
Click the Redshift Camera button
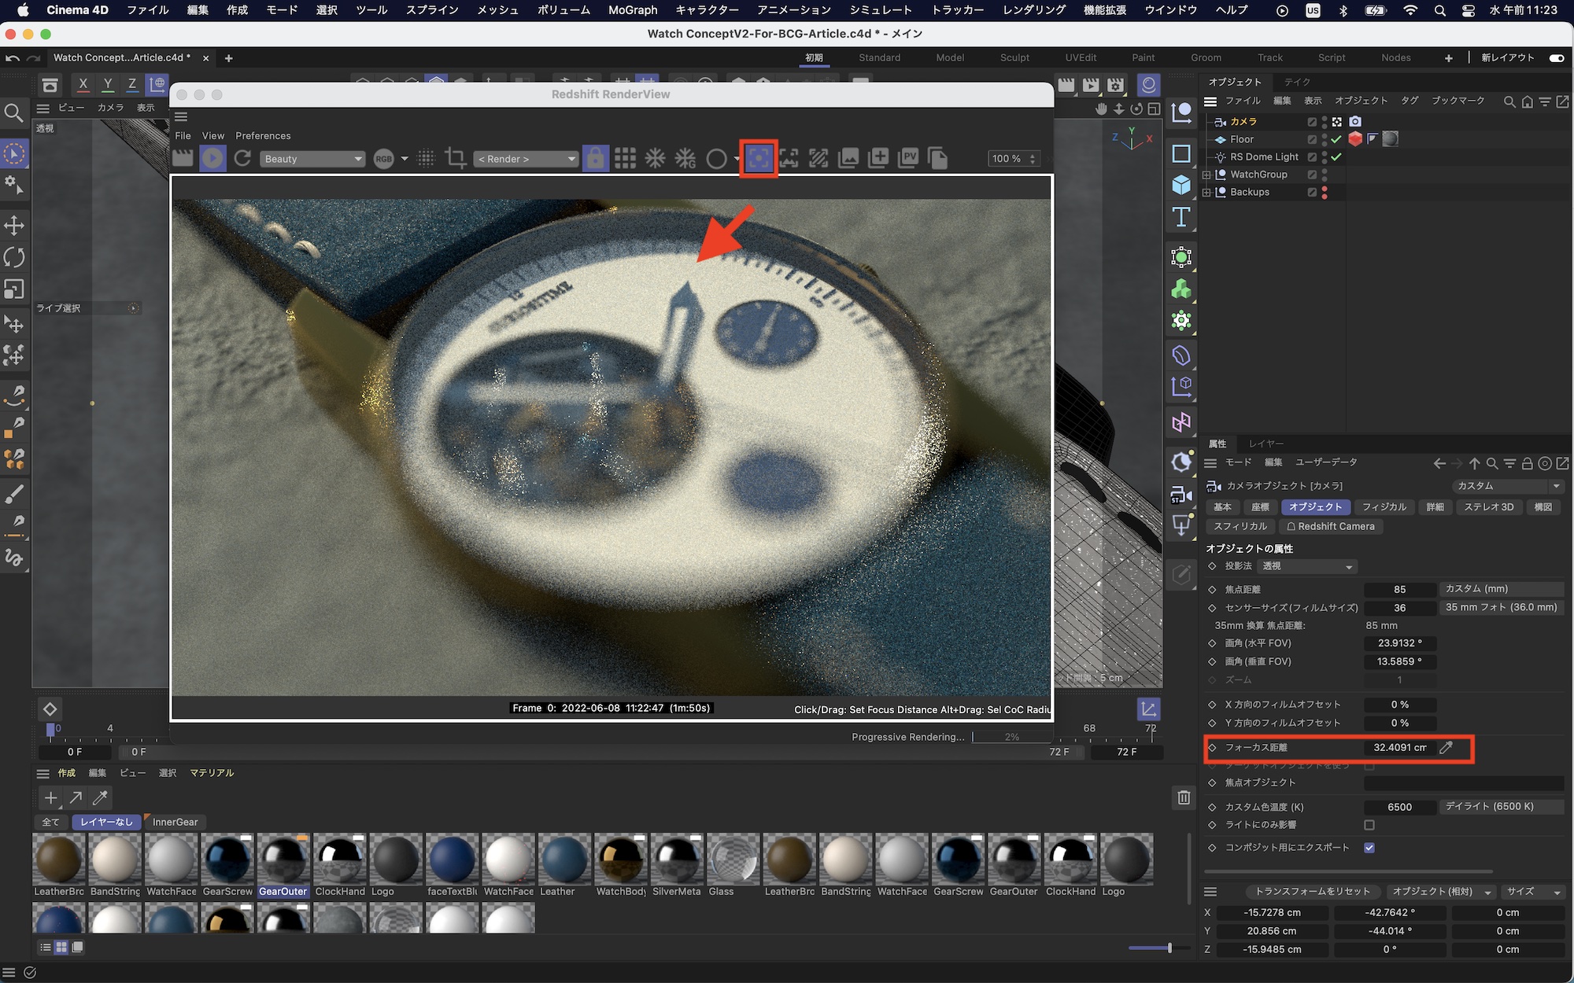point(1331,526)
